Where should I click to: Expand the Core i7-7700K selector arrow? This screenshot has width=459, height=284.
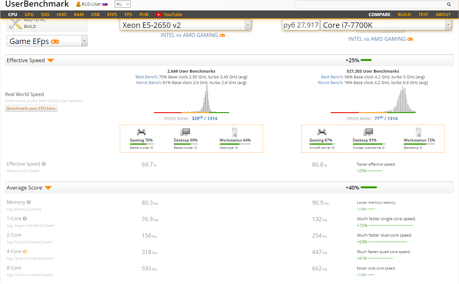[448, 25]
